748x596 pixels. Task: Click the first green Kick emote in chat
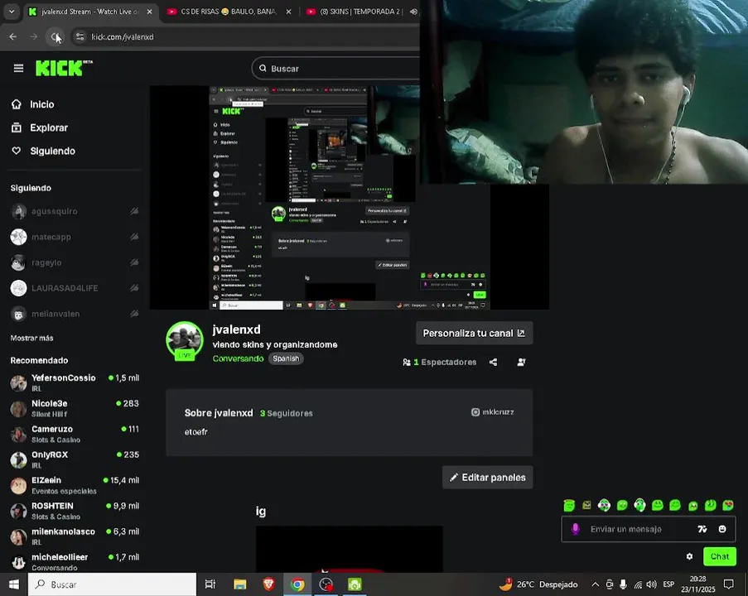pos(569,505)
